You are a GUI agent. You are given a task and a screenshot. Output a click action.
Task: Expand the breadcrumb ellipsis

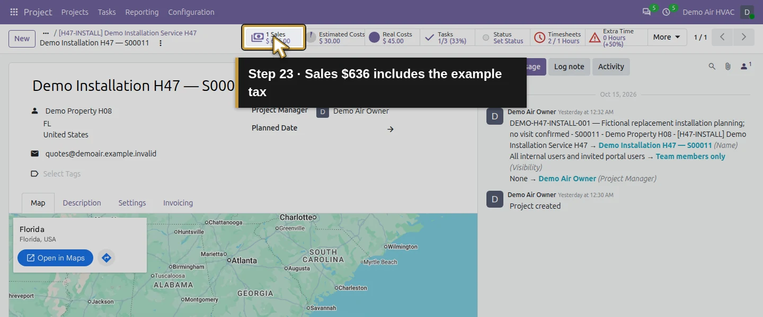(46, 33)
